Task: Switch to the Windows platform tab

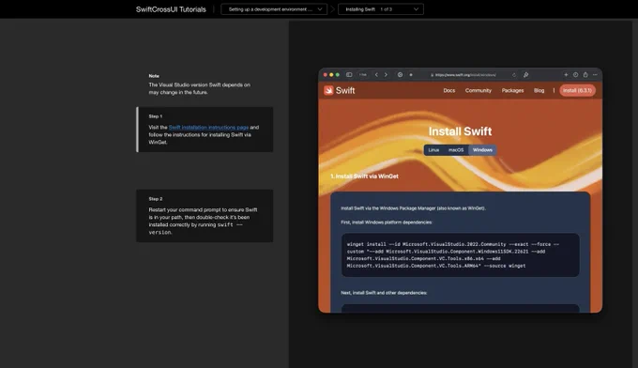Action: (482, 150)
